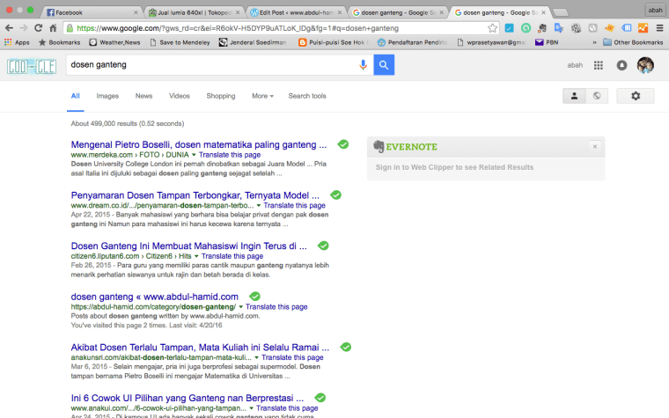Open the Google account profile picture

[645, 65]
